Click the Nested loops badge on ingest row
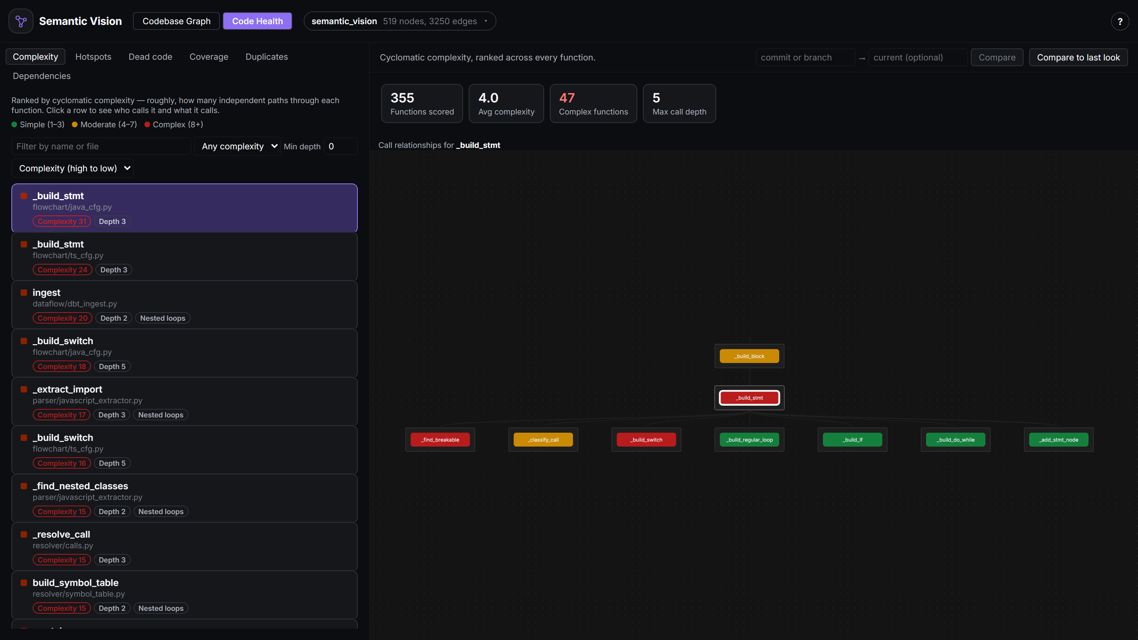This screenshot has height=640, width=1138. tap(163, 318)
